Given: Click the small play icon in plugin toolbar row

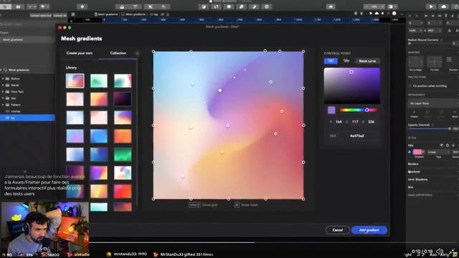Looking at the screenshot, I should [371, 14].
